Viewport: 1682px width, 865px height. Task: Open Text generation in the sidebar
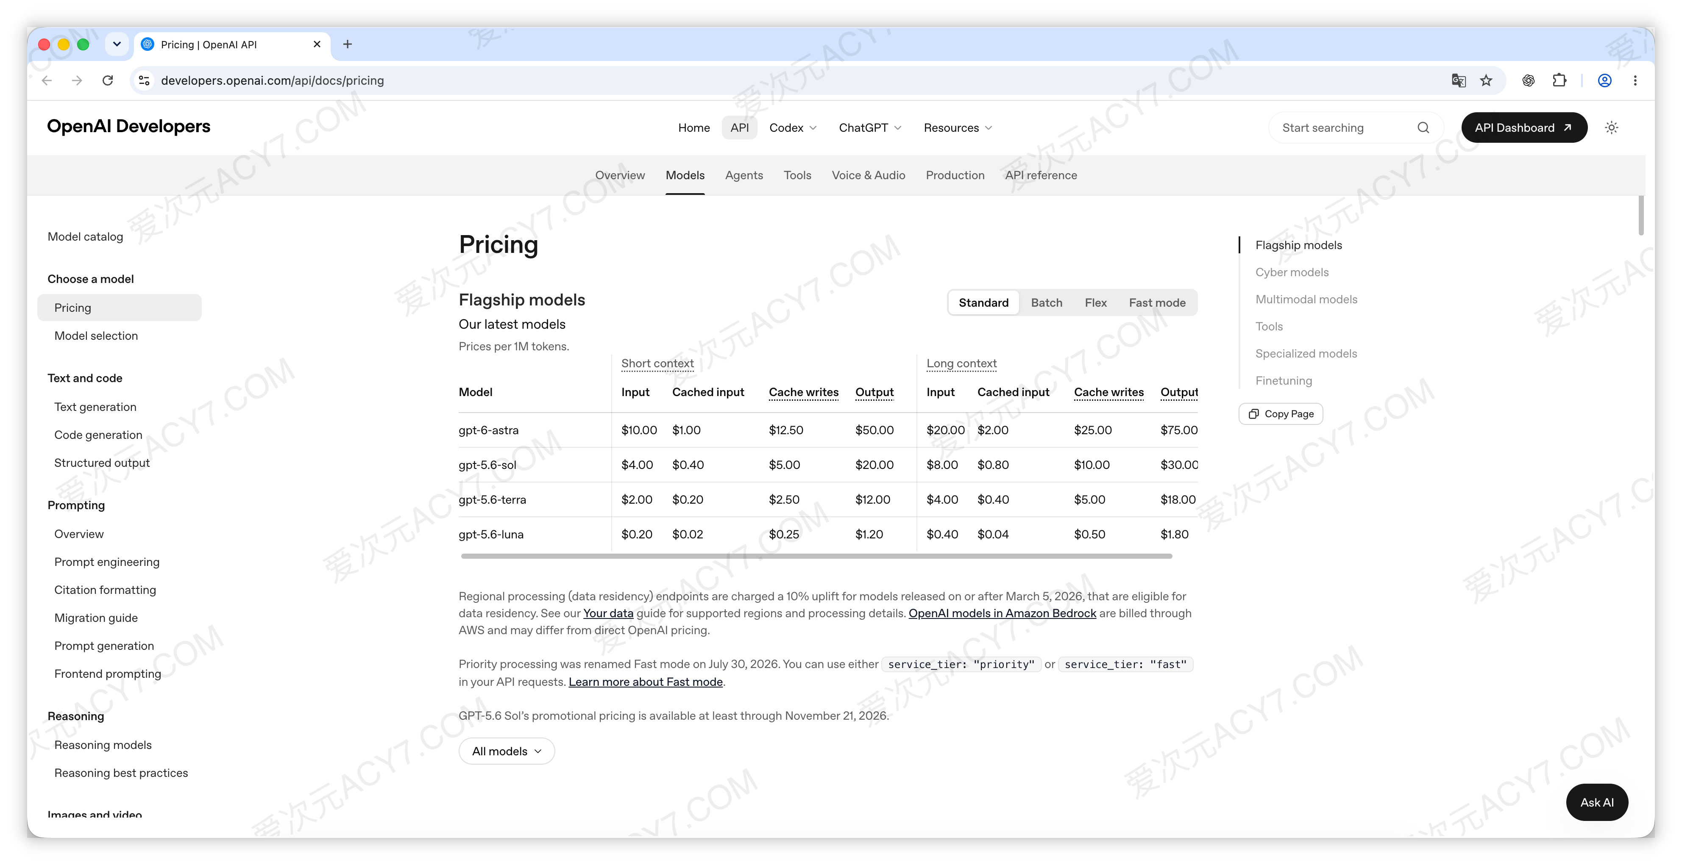click(95, 407)
